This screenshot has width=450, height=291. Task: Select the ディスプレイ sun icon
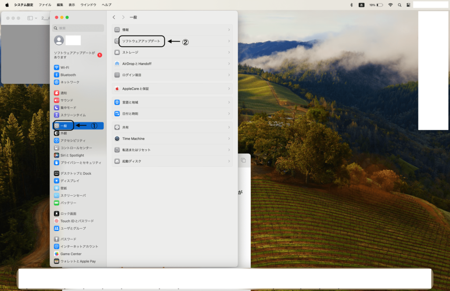pyautogui.click(x=57, y=181)
